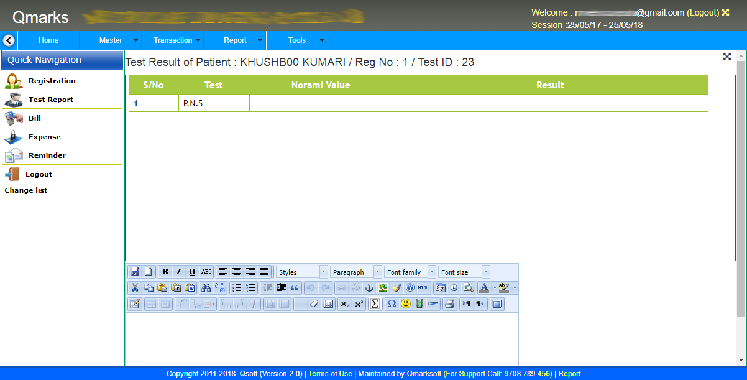The width and height of the screenshot is (747, 380).
Task: Click the Italic icon in the editor toolbar
Action: 178,272
